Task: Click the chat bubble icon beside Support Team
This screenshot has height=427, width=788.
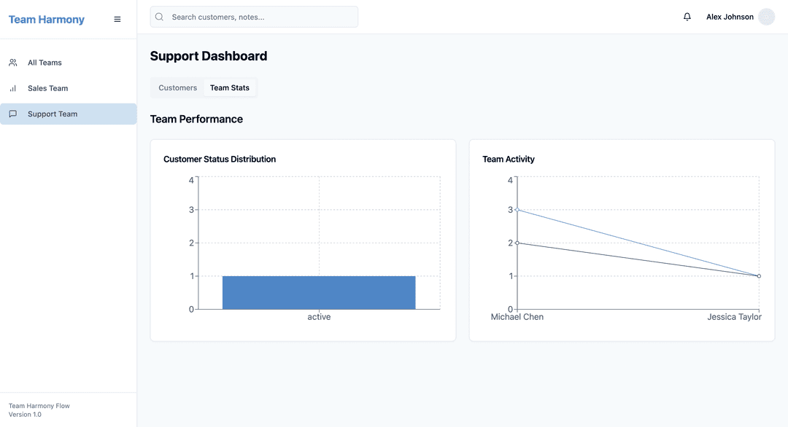Action: point(13,114)
